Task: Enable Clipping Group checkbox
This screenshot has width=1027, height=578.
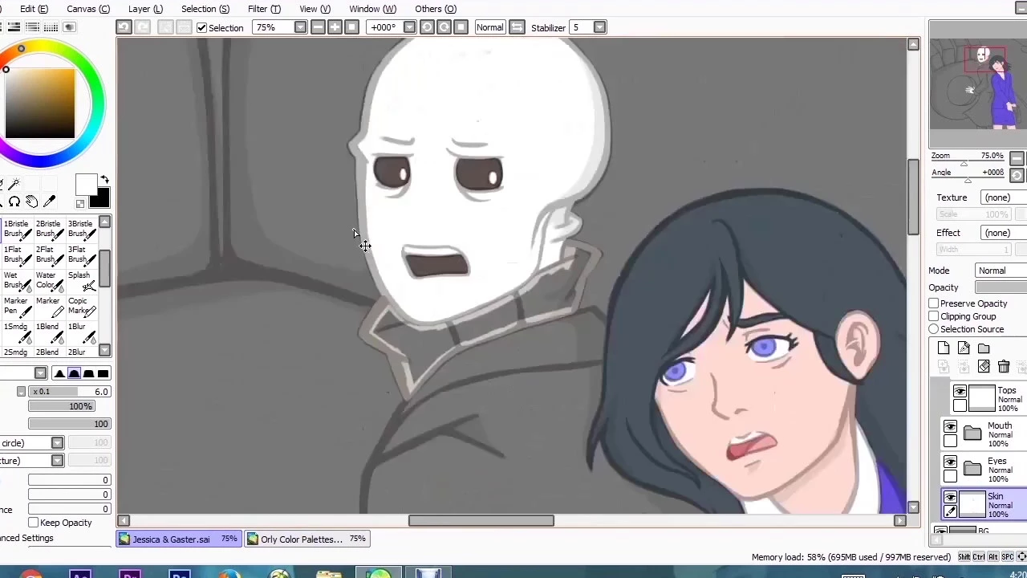Action: click(934, 316)
